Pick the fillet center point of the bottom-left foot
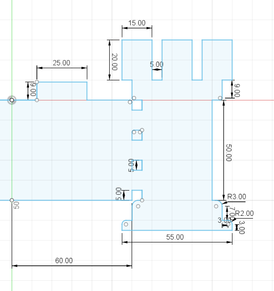 pyautogui.click(x=126, y=224)
